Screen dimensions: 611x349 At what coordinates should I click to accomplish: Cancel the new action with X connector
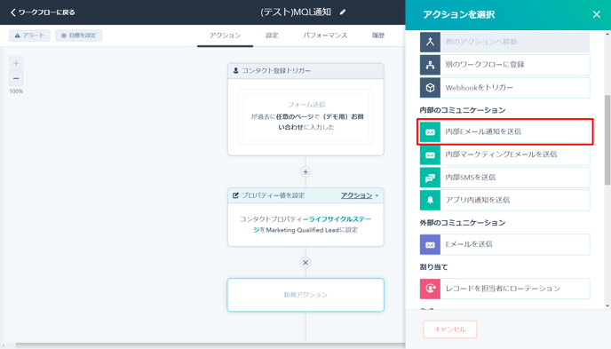tap(305, 263)
